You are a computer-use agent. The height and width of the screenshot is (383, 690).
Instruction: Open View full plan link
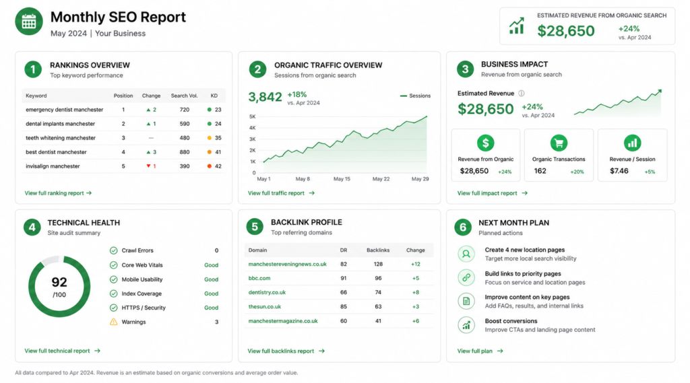480,351
